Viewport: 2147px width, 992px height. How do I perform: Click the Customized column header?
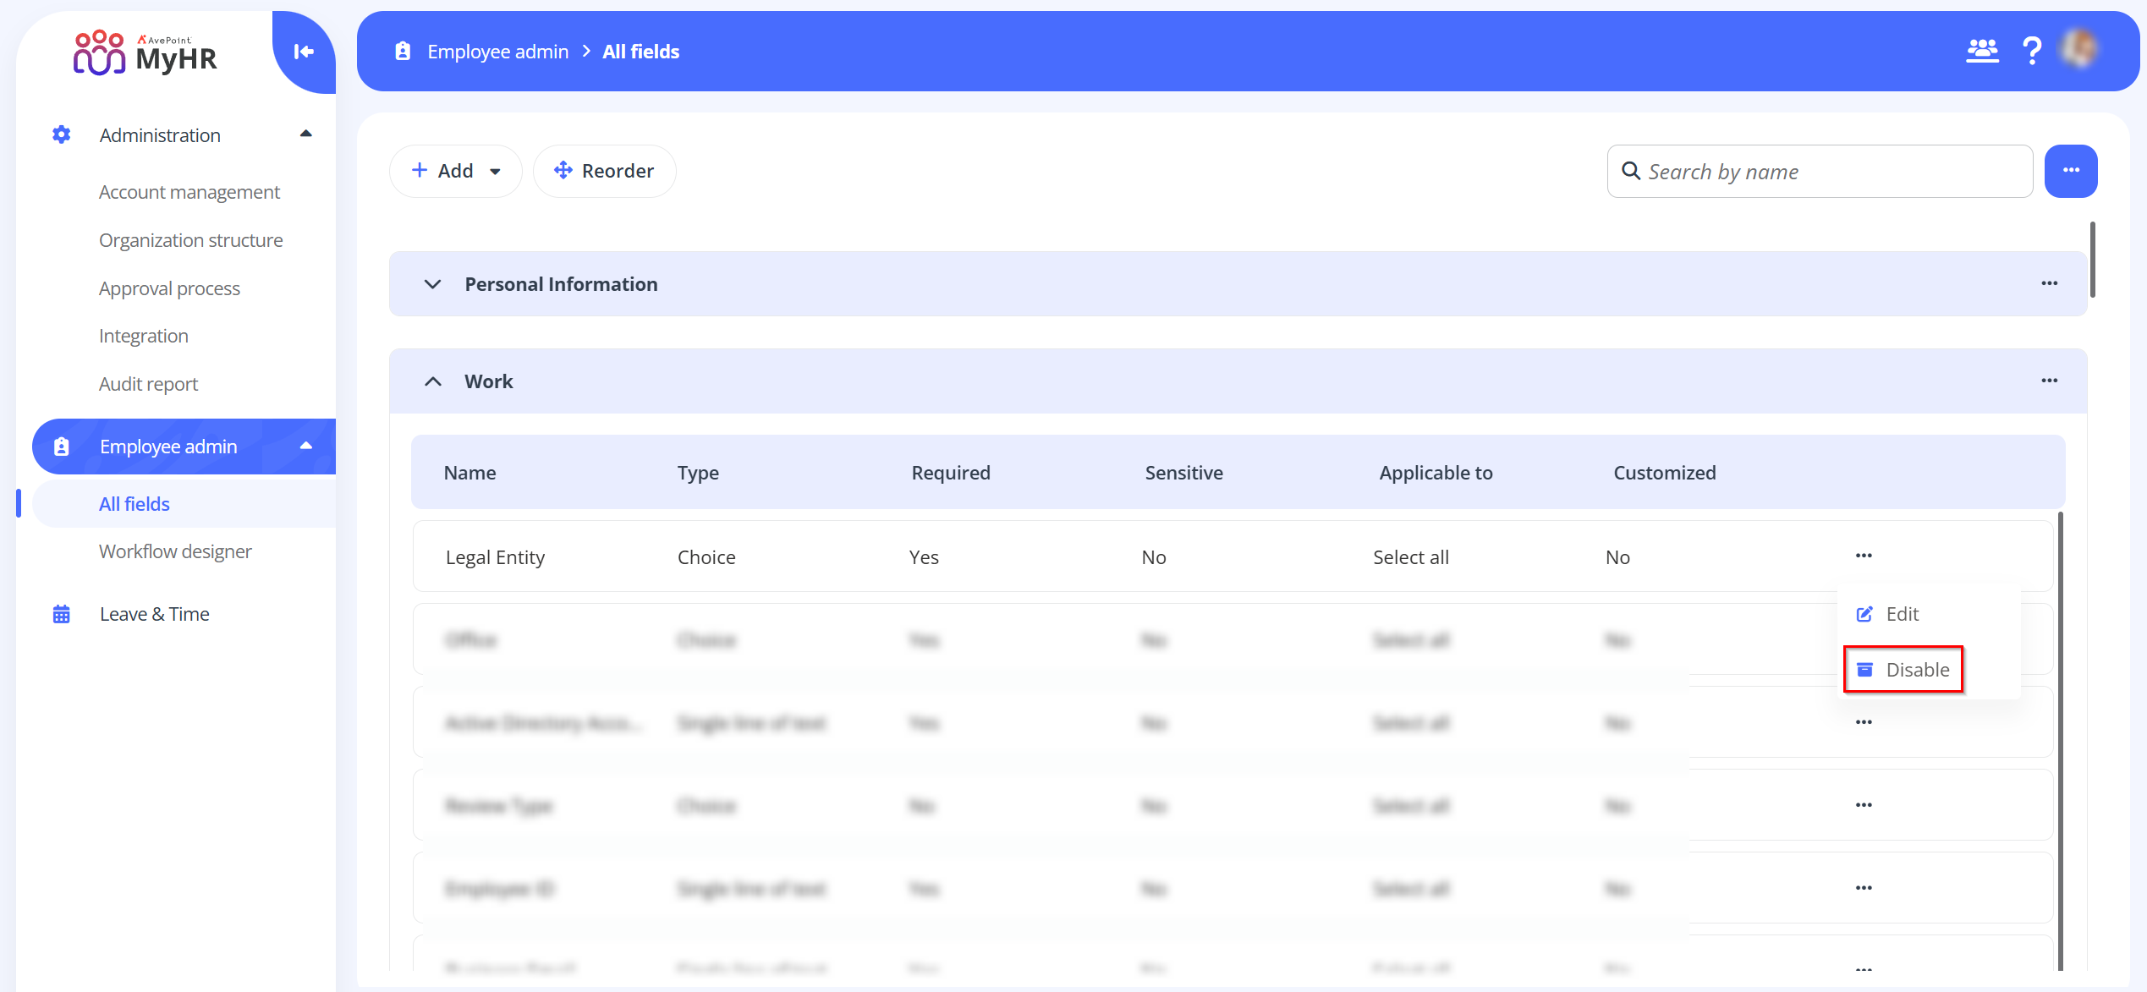pos(1665,473)
